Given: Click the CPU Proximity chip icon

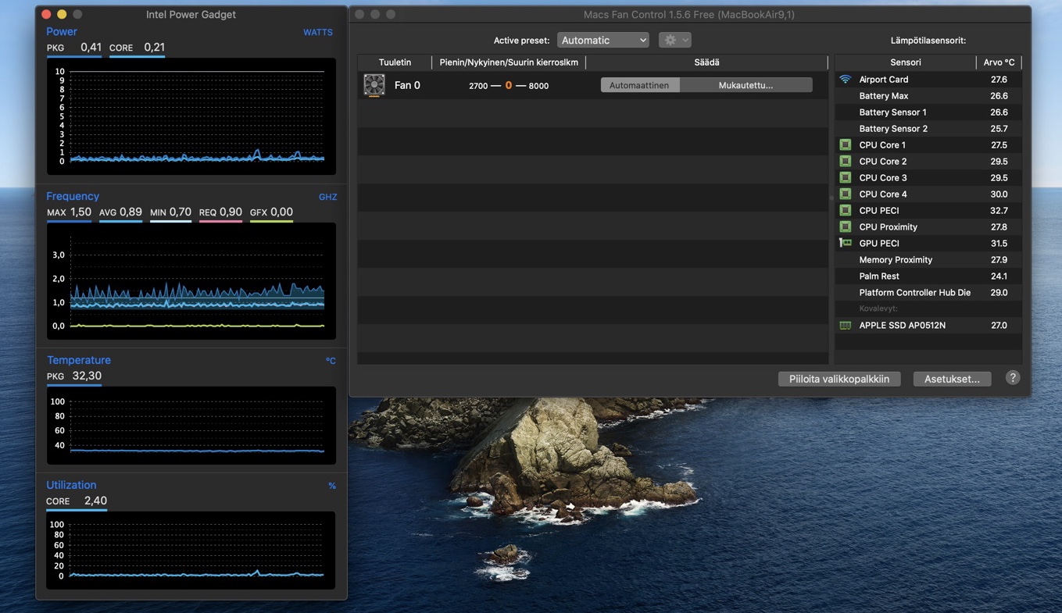Looking at the screenshot, I should coord(845,227).
